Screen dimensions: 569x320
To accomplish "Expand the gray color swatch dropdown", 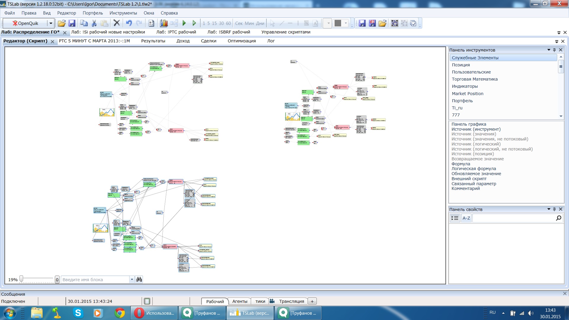I will pyautogui.click(x=346, y=23).
